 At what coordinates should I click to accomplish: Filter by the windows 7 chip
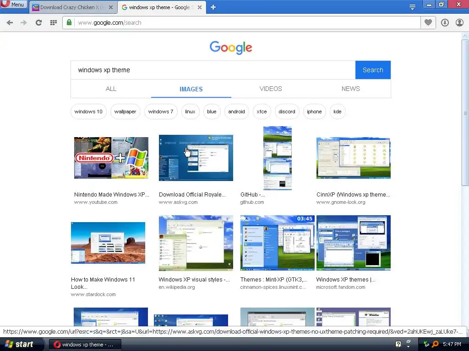pyautogui.click(x=161, y=112)
